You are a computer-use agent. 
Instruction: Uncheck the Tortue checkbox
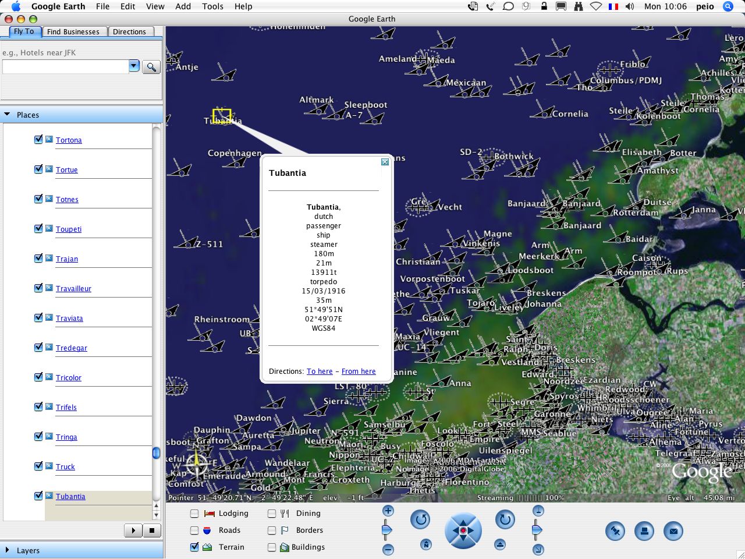[x=38, y=169]
